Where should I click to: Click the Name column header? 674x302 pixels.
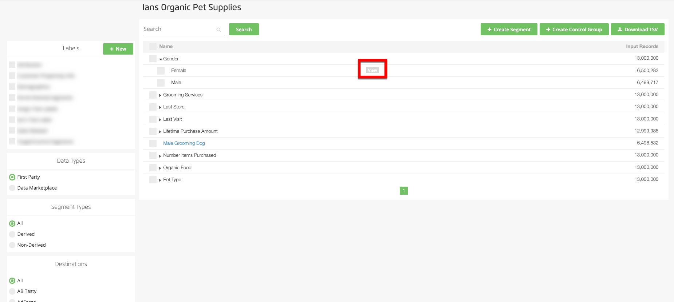(x=166, y=46)
